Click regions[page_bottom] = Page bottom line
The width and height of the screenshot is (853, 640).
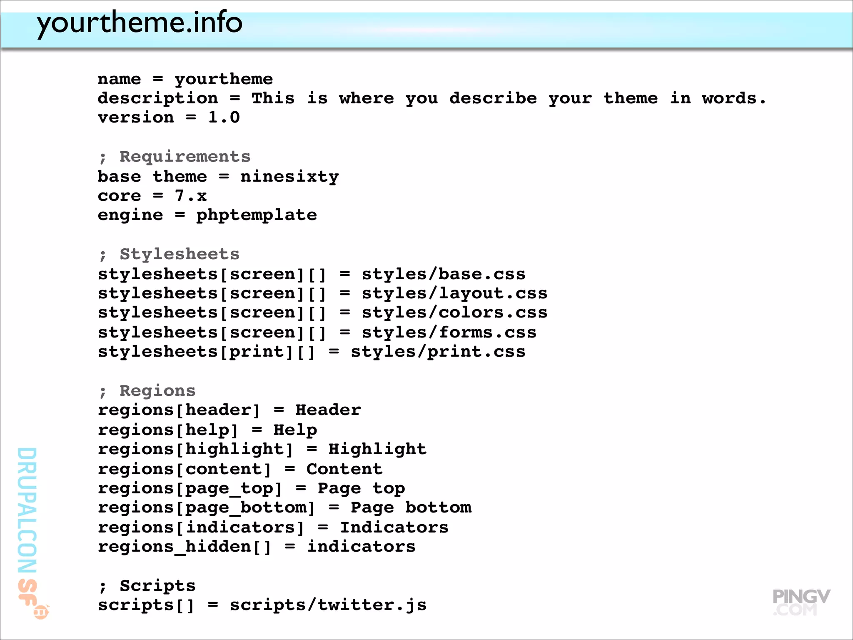(x=284, y=508)
